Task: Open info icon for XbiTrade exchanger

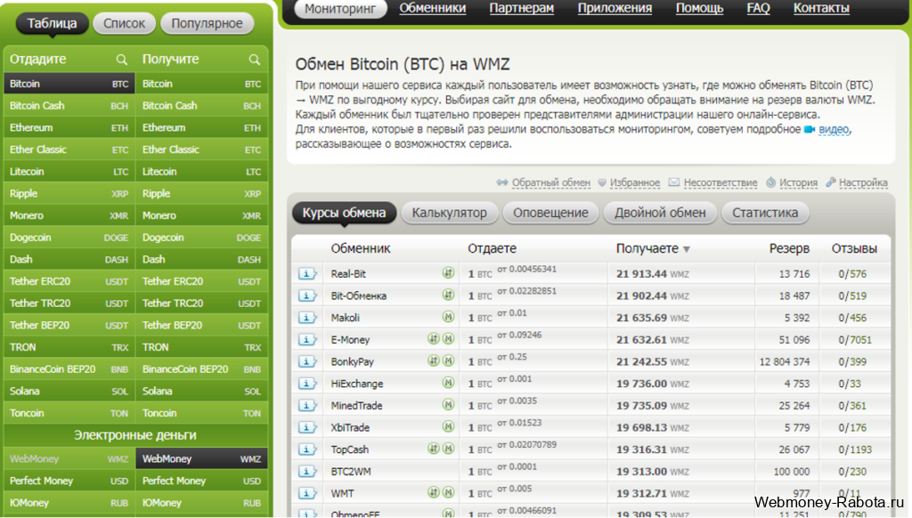Action: point(307,427)
